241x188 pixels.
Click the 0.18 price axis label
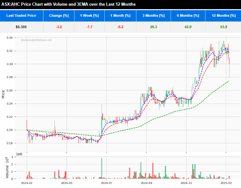point(10,143)
